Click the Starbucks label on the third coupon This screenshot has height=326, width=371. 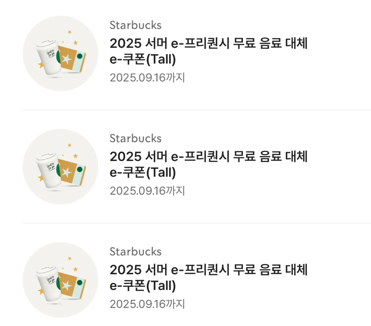click(x=136, y=252)
